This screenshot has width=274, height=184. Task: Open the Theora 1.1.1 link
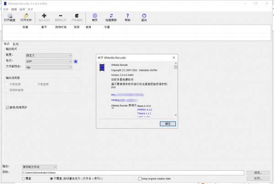pos(144,113)
